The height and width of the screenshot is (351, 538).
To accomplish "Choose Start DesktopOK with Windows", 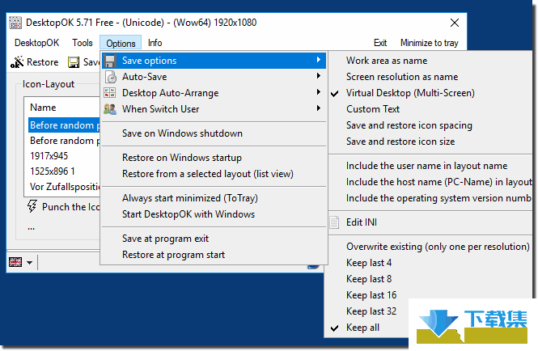I will coord(189,214).
